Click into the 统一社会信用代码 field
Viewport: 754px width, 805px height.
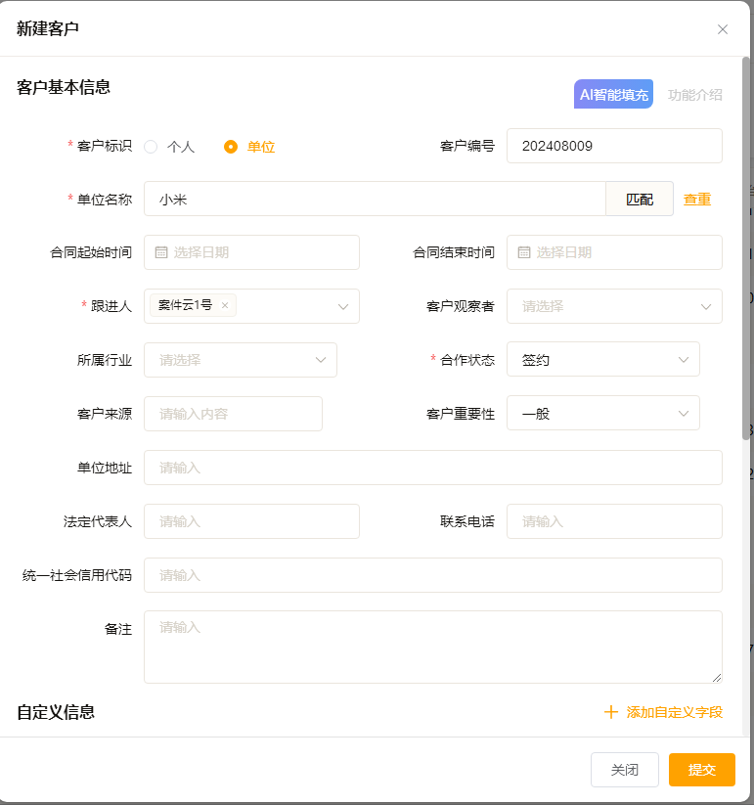pyautogui.click(x=432, y=575)
